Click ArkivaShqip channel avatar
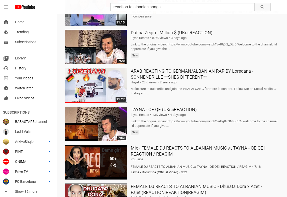The width and height of the screenshot is (287, 197). (6, 142)
